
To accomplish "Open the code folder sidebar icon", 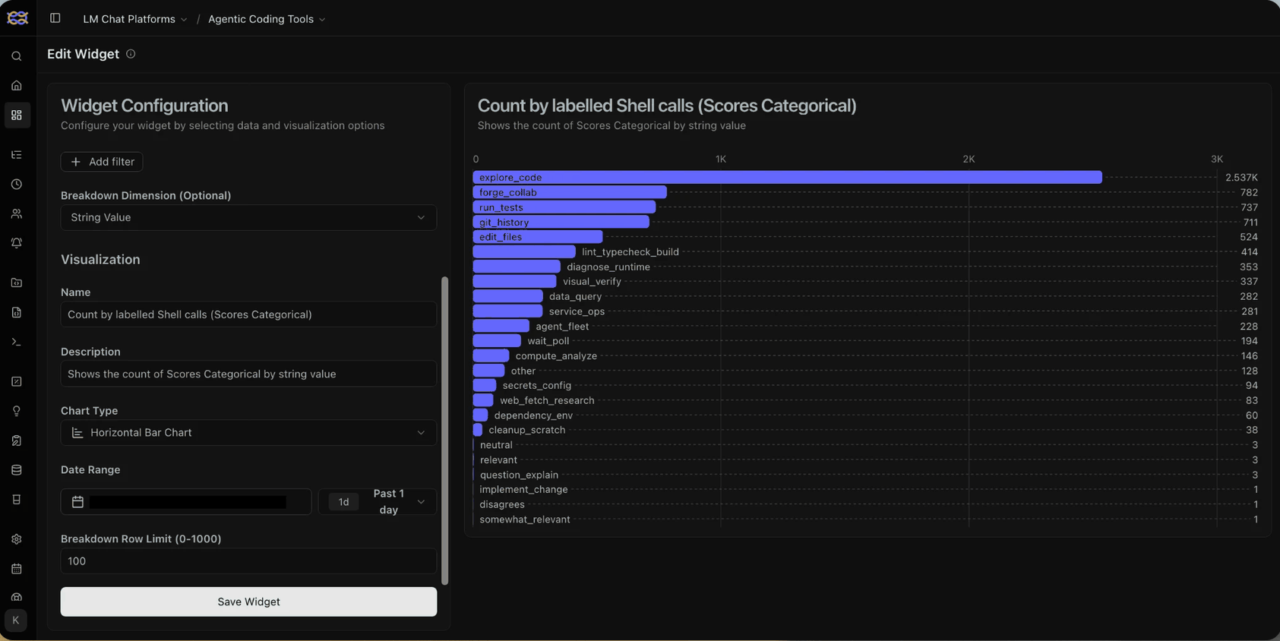I will (x=17, y=283).
